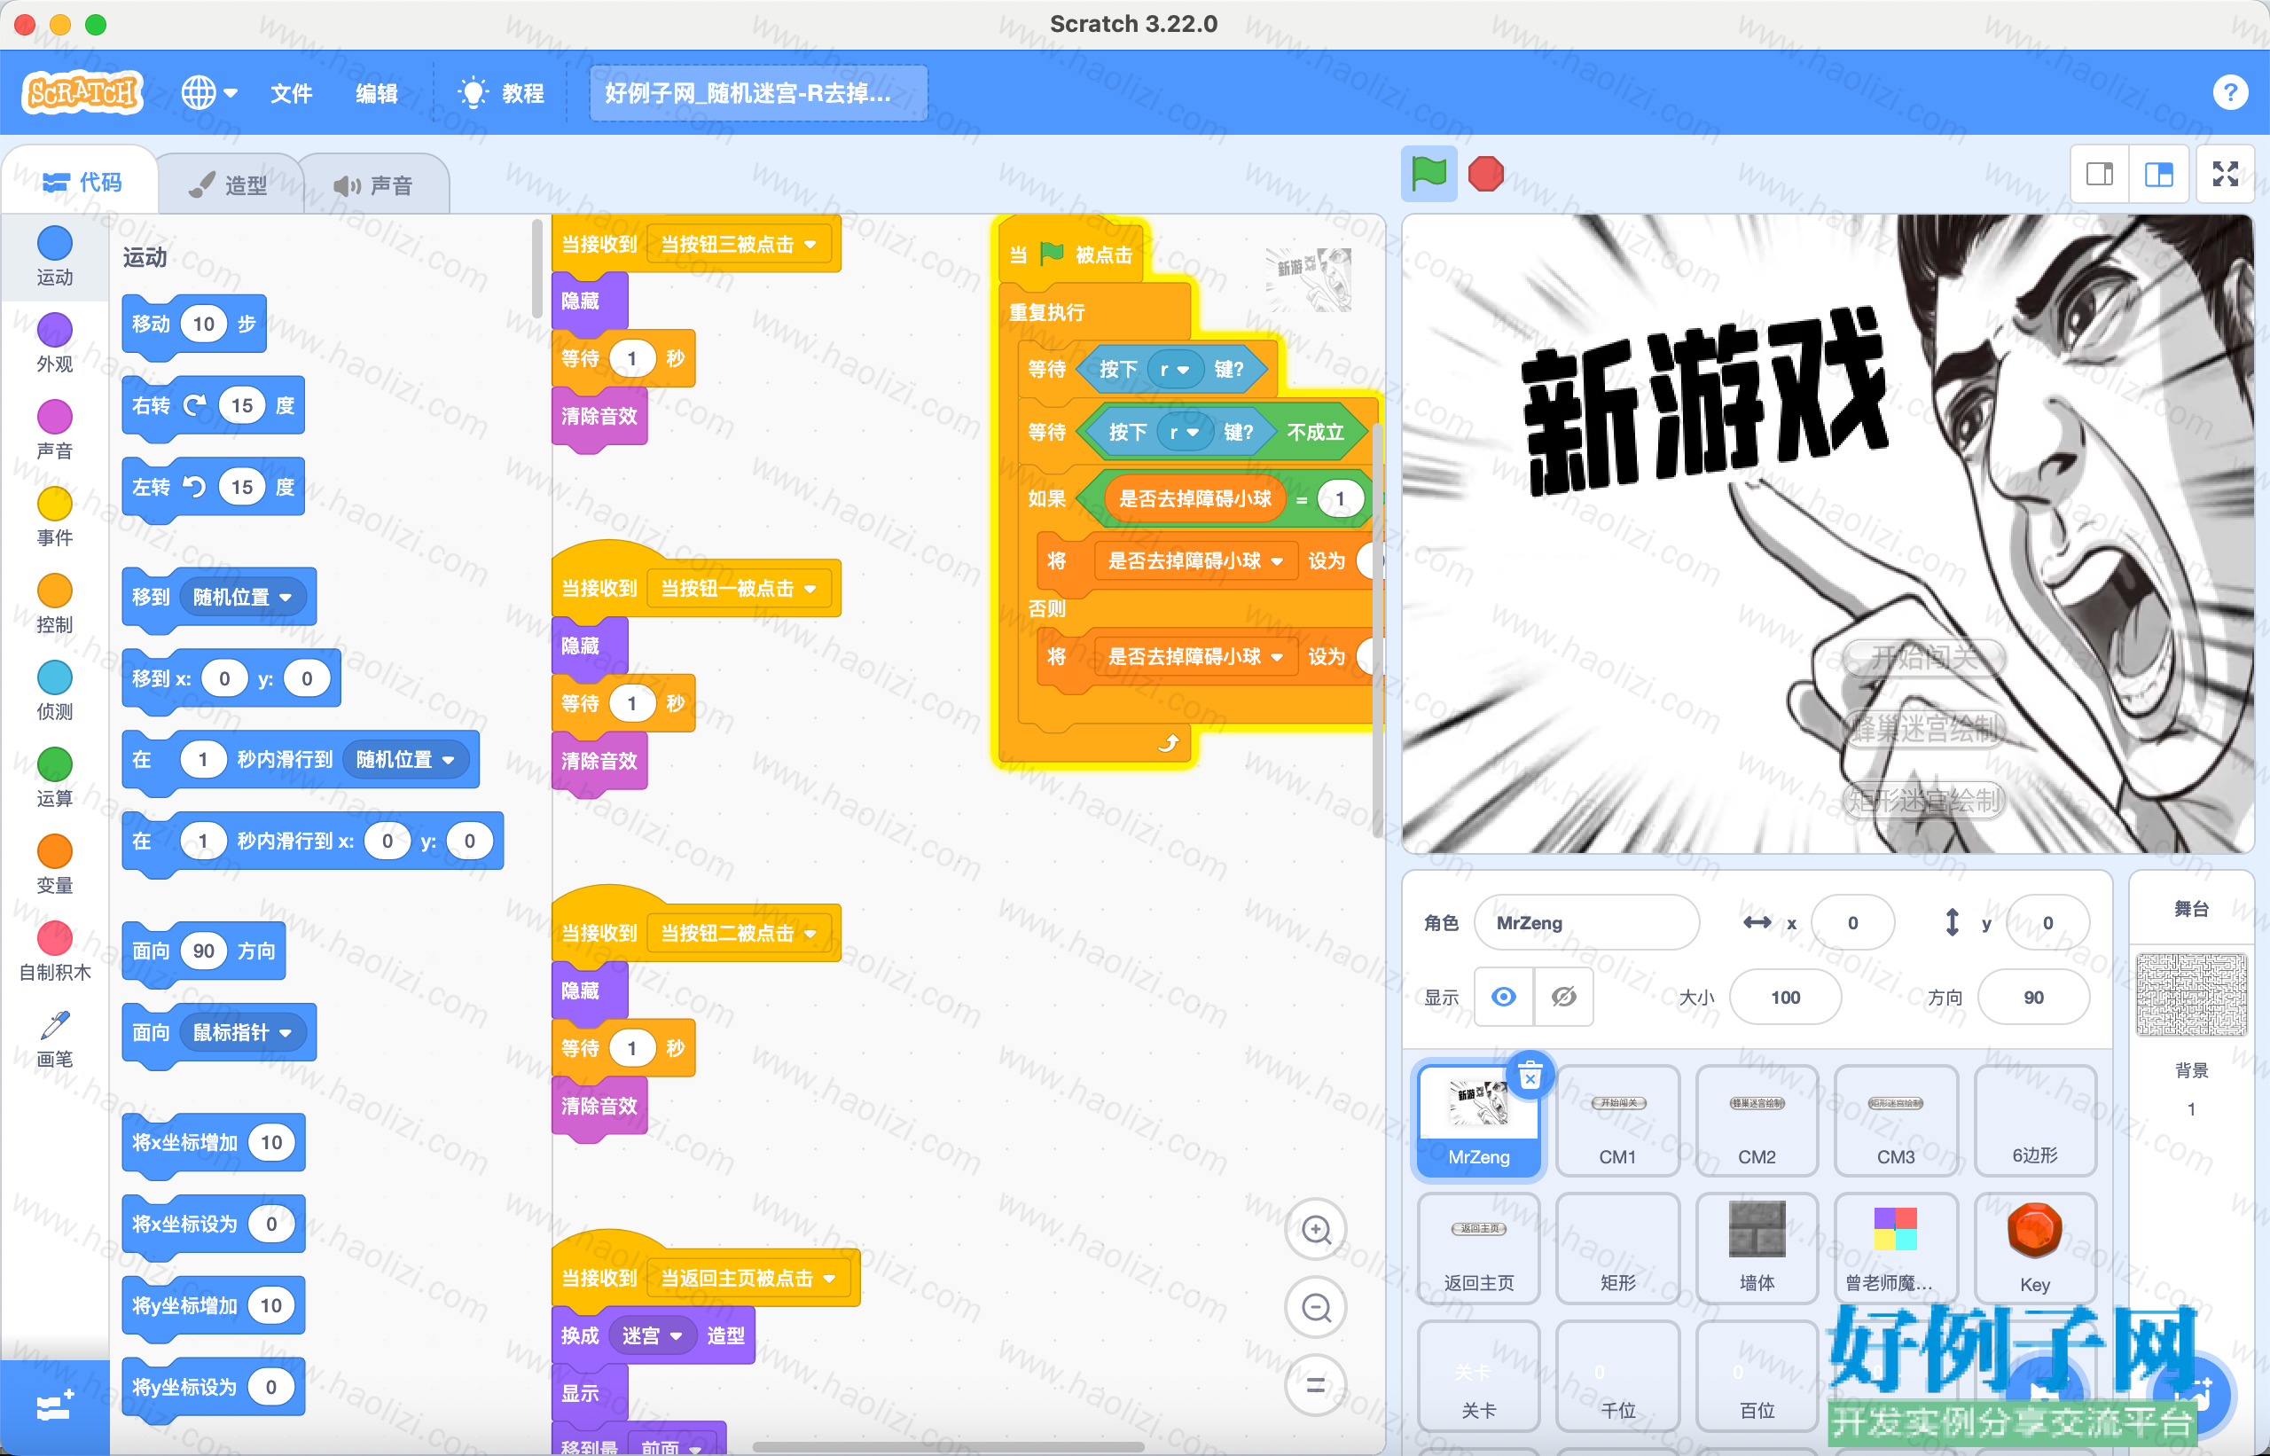This screenshot has height=1456, width=2270.
Task: Click the 开始闯关 stage button
Action: tap(1926, 656)
